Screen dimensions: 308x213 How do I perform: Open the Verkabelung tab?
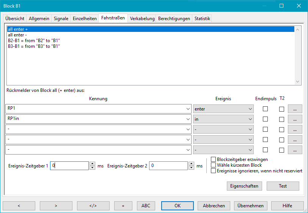point(142,18)
